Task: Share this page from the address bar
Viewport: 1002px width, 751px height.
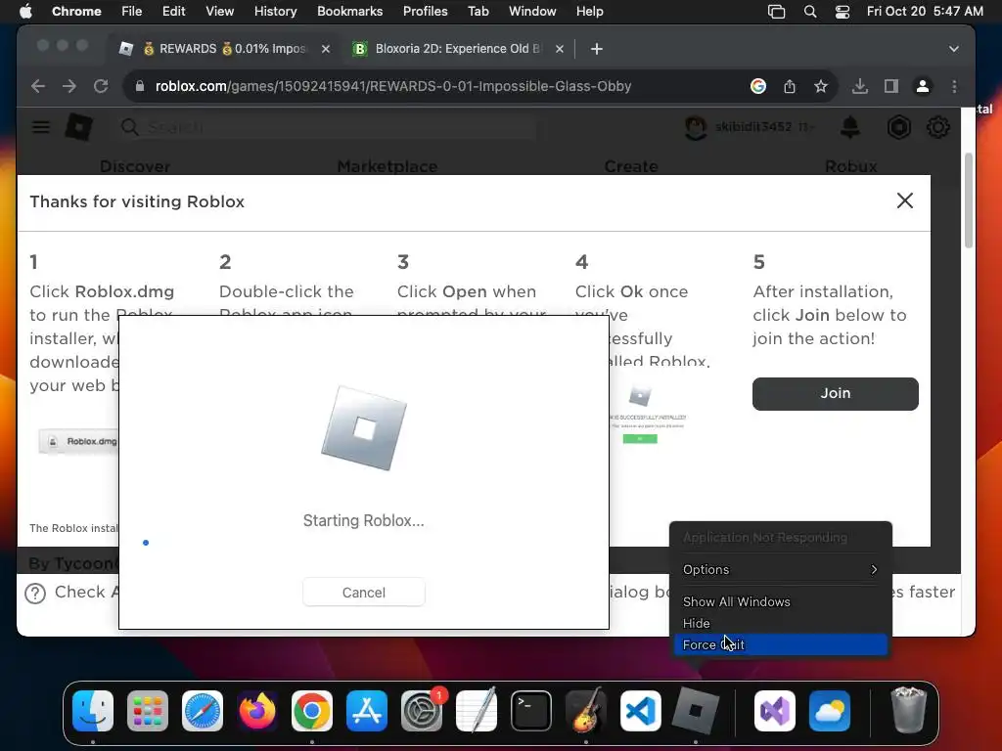Action: [790, 86]
